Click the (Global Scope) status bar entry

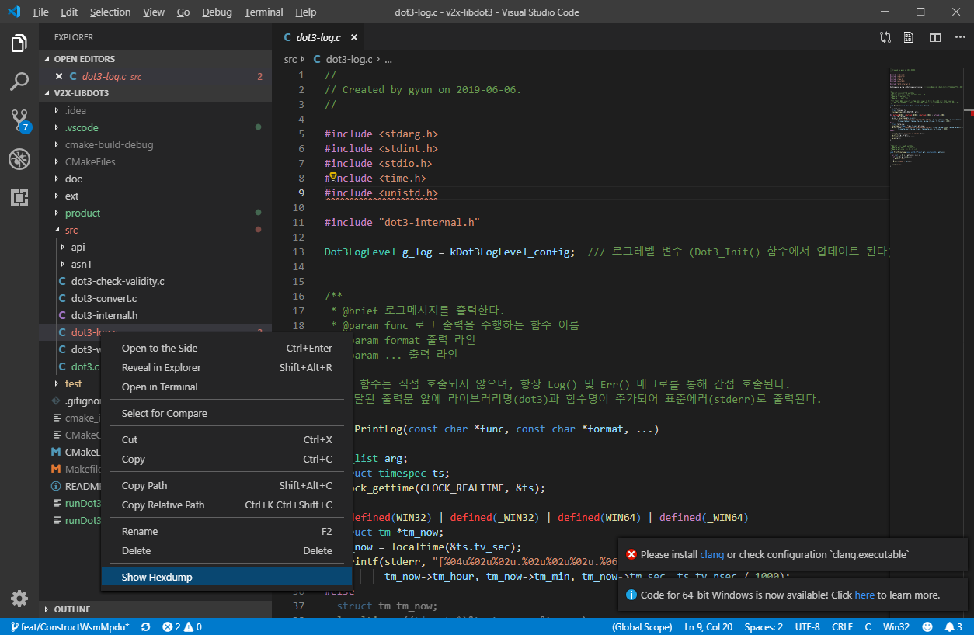point(642,626)
